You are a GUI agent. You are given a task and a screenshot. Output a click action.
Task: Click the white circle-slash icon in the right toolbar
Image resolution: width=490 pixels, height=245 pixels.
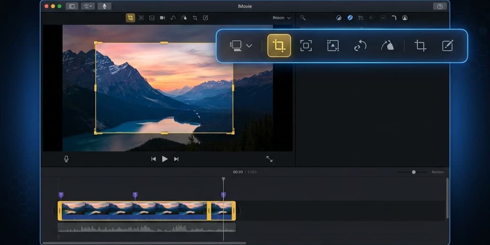tap(339, 18)
